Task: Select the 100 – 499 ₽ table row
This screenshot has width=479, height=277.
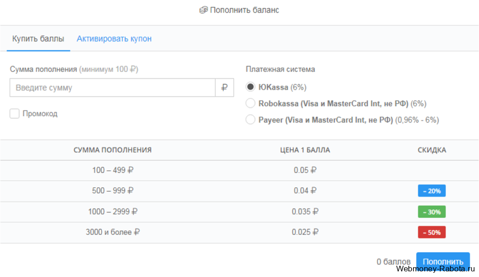Action: [x=239, y=170]
